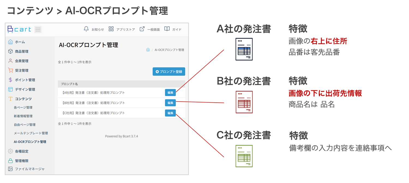Click the Bcart logo

click(19, 29)
